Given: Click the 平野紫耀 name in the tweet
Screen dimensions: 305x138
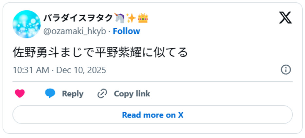Looking at the screenshot, I should tap(118, 53).
